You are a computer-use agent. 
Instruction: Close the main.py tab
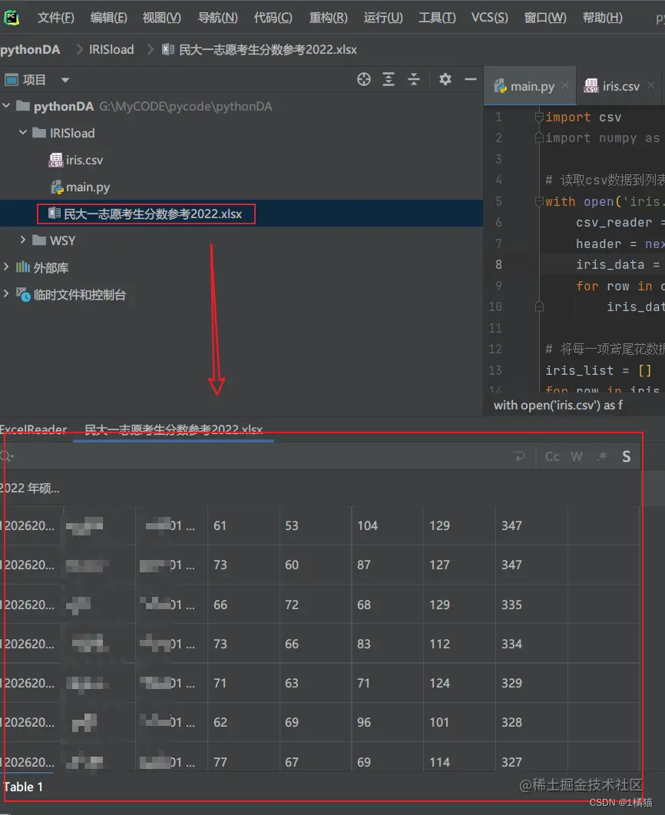point(565,85)
